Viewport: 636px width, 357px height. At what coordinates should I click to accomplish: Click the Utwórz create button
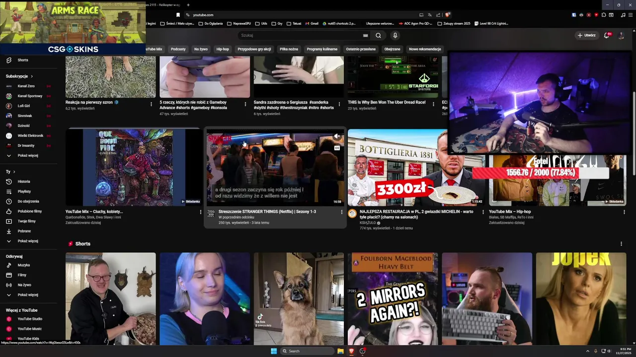pyautogui.click(x=586, y=35)
